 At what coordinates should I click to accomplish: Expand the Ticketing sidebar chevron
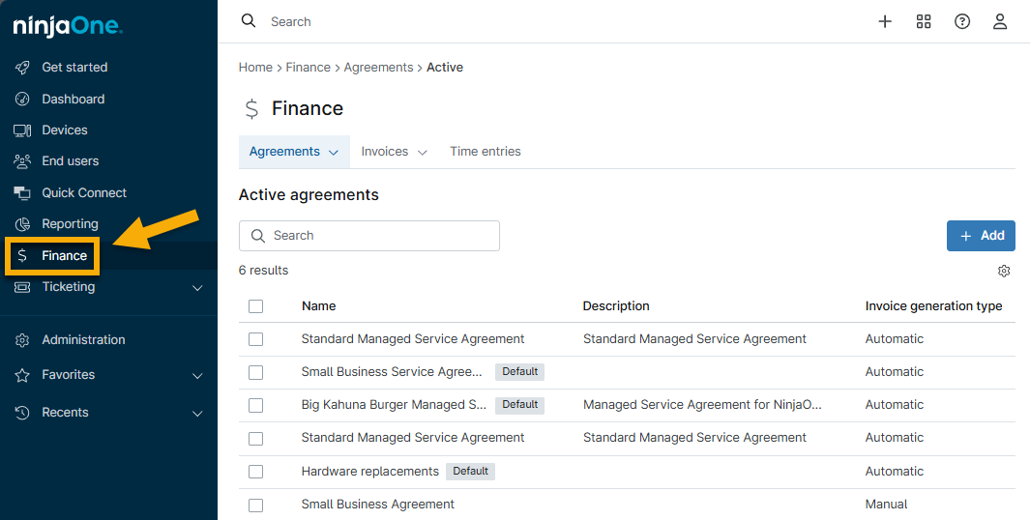point(197,288)
